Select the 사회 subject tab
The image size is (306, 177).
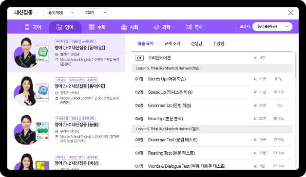click(x=130, y=27)
